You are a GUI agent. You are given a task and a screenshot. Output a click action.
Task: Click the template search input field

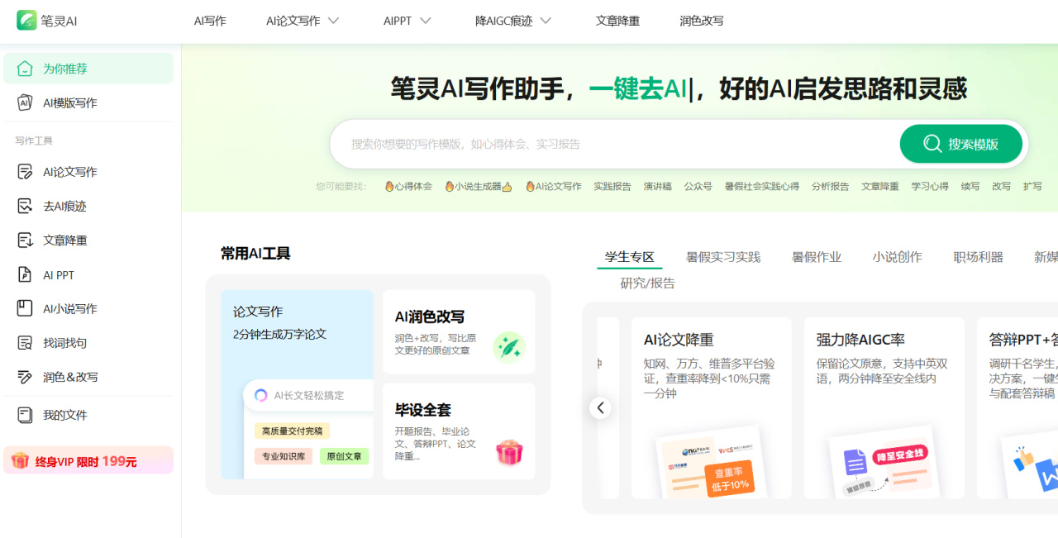coord(613,144)
